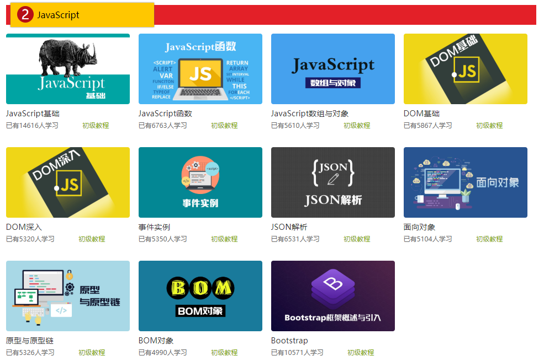Click 初级教程 label under JSON解析
Screen dimensions: 544x361
point(357,239)
